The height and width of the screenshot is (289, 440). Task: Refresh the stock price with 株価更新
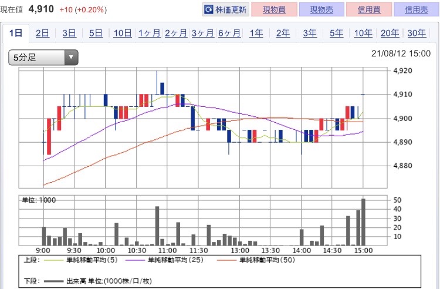click(225, 9)
